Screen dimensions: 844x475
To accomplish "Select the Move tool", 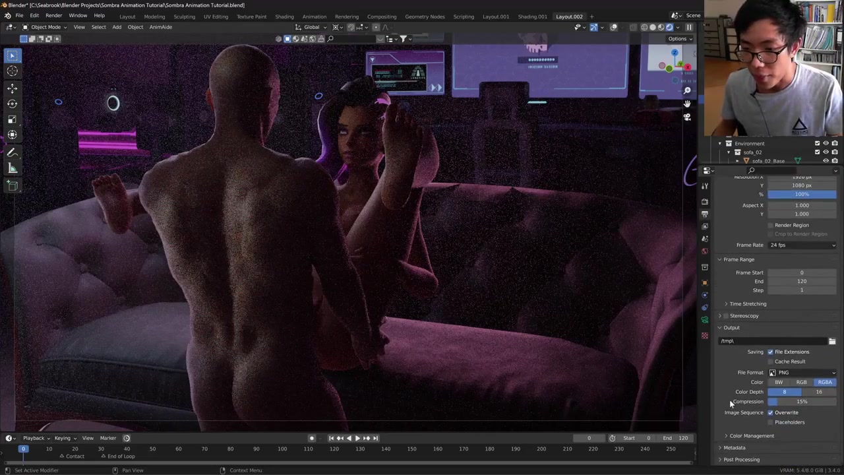I will (13, 88).
